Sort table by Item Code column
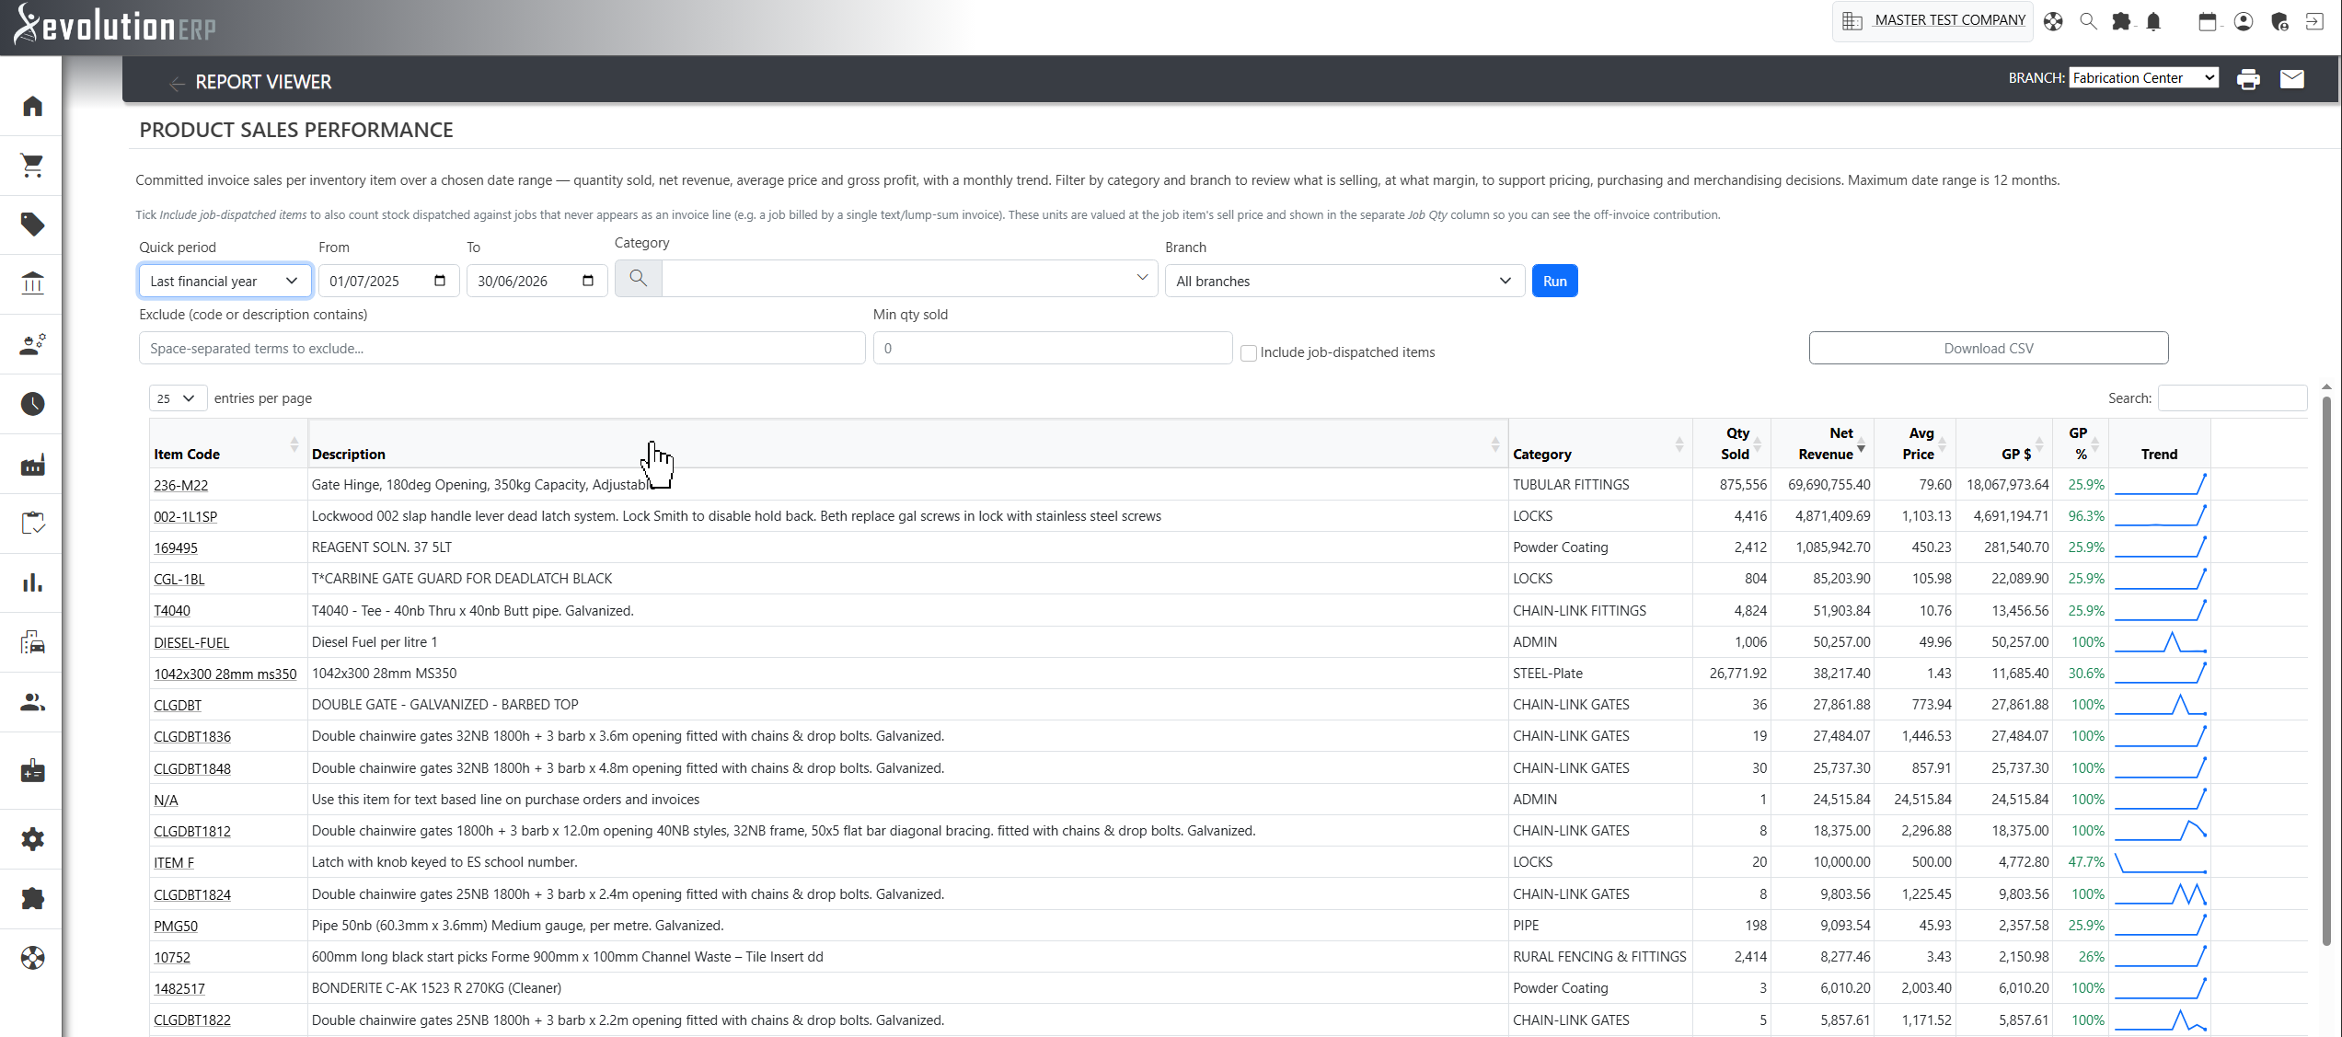The height and width of the screenshot is (1037, 2342). (227, 444)
